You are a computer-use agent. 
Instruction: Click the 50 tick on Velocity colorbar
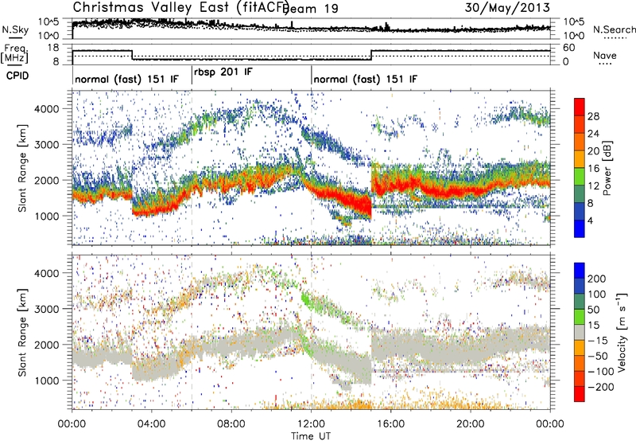click(x=593, y=310)
